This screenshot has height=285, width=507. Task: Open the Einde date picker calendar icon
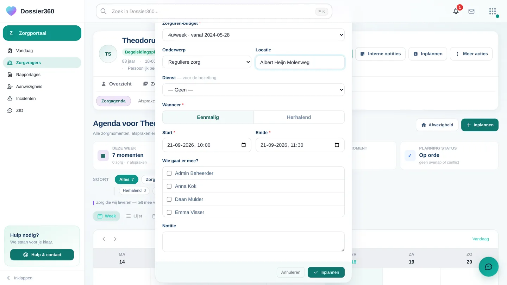[x=337, y=145]
